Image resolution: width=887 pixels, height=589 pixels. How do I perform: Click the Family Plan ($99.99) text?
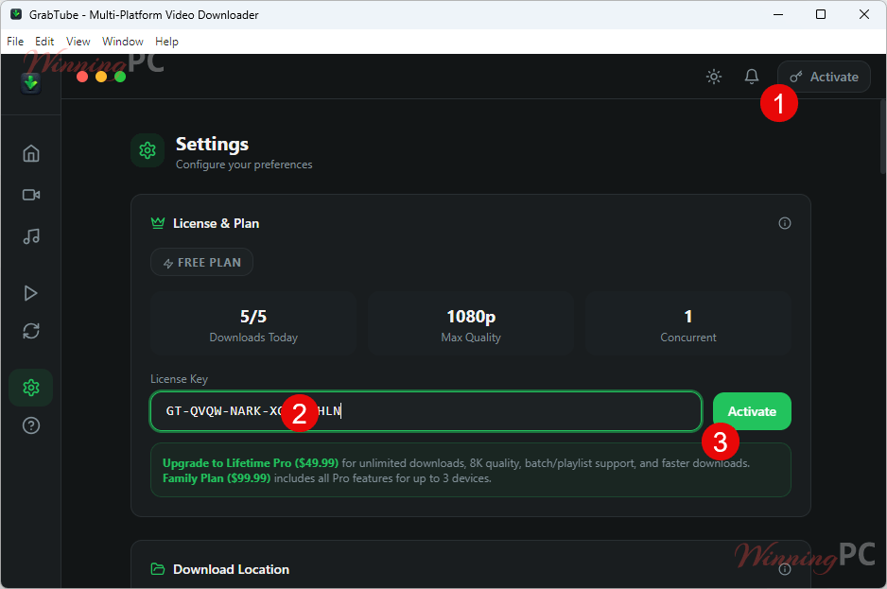point(217,478)
